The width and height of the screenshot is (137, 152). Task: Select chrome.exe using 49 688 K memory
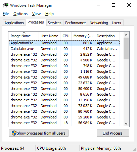(x=64, y=77)
